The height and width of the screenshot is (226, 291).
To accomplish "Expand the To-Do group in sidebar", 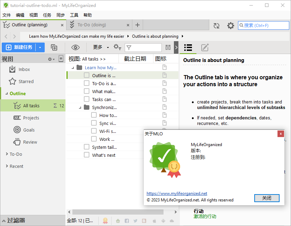I will pos(7,154).
